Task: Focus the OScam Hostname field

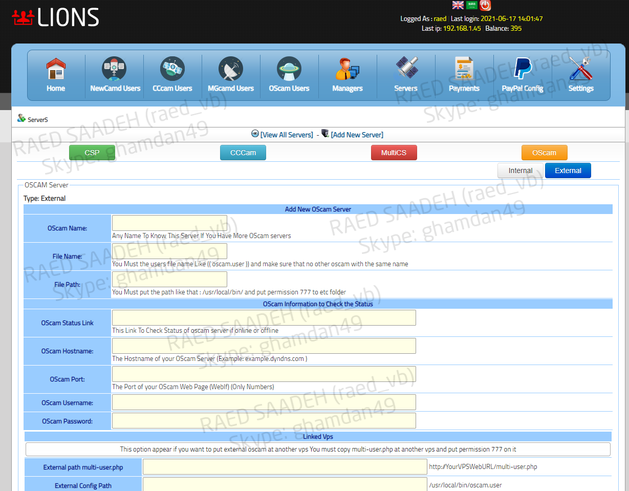Action: [264, 346]
